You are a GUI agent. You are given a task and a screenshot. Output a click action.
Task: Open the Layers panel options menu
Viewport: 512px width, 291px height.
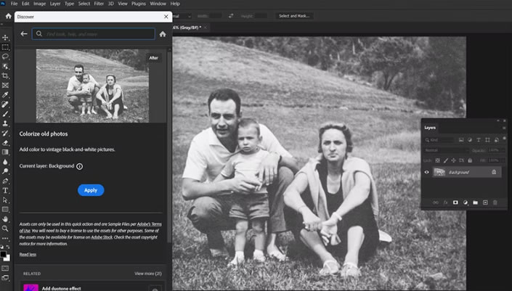click(504, 128)
